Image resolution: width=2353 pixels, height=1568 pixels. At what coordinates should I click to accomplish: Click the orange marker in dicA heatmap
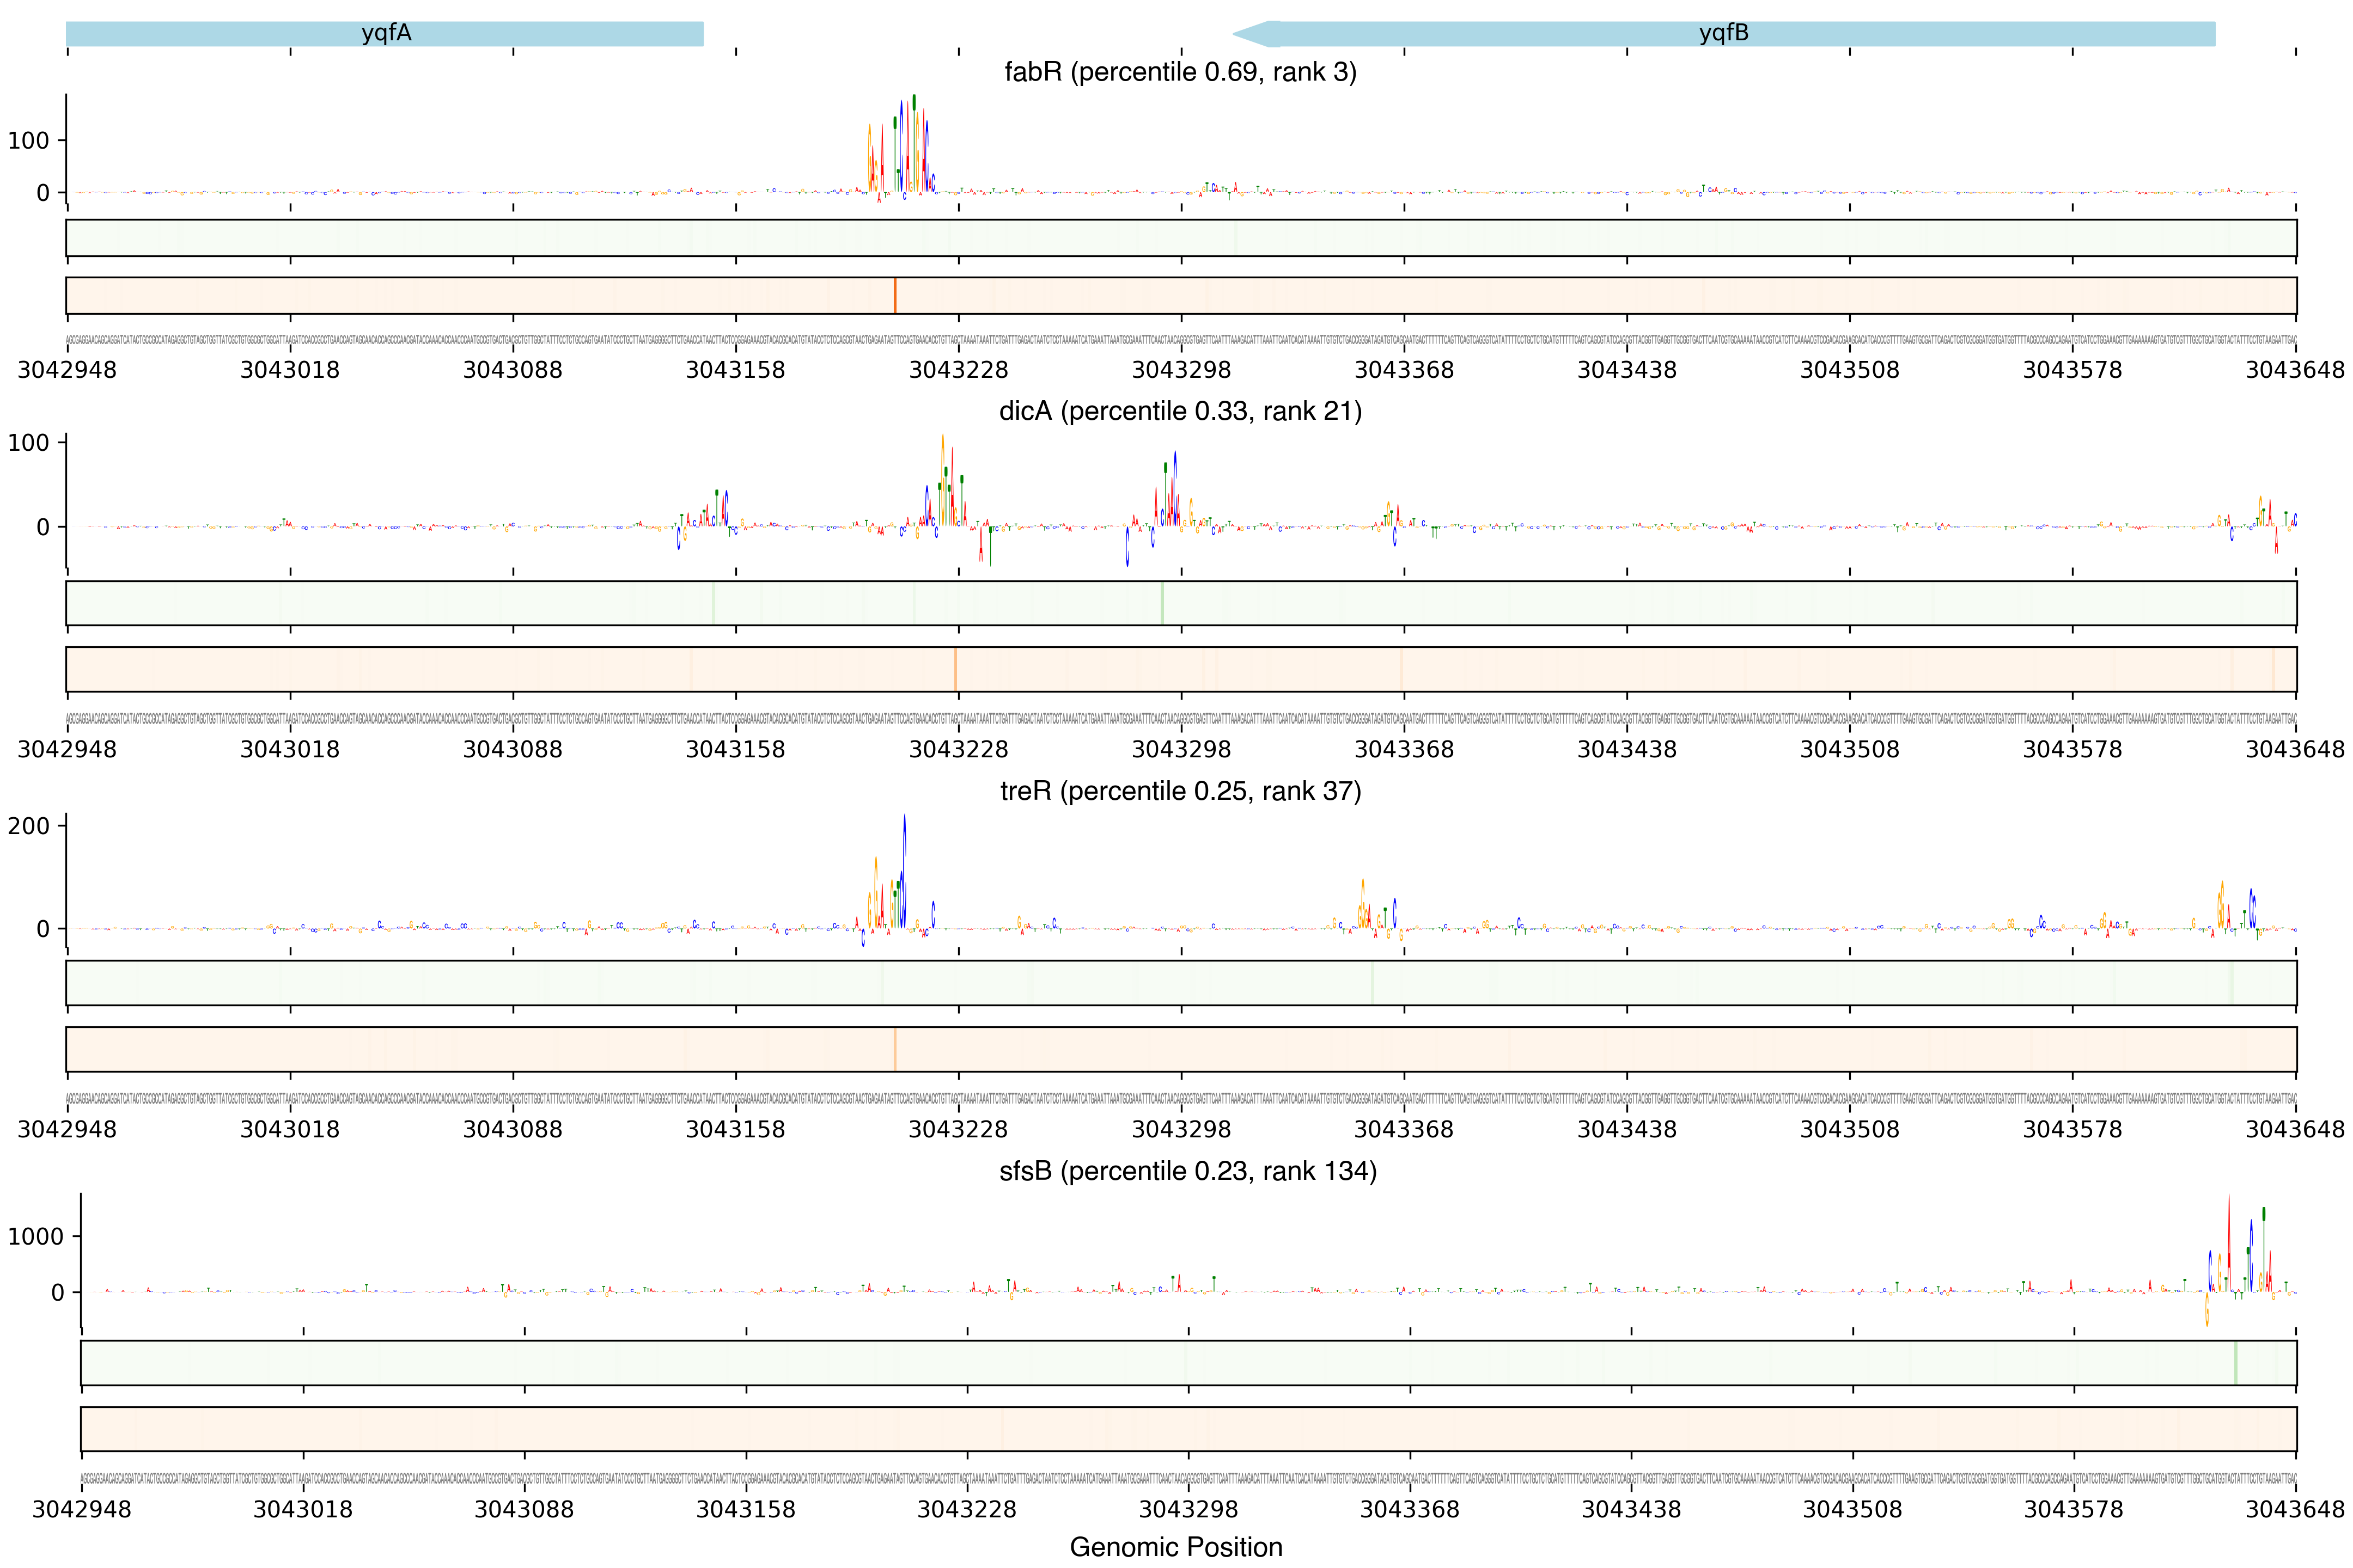pyautogui.click(x=955, y=669)
